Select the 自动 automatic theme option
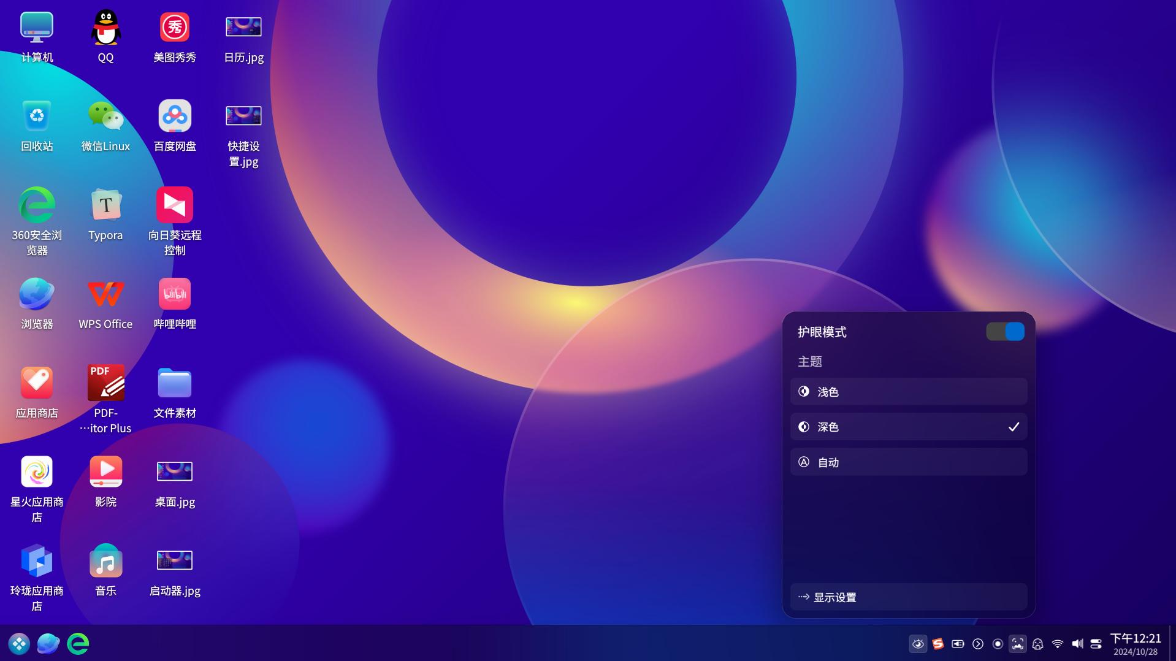 coord(909,462)
